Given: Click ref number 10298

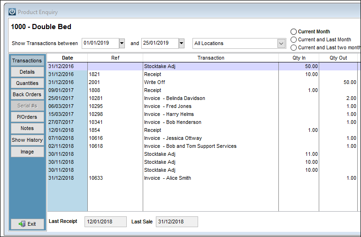Looking at the screenshot, I should click(x=96, y=114).
